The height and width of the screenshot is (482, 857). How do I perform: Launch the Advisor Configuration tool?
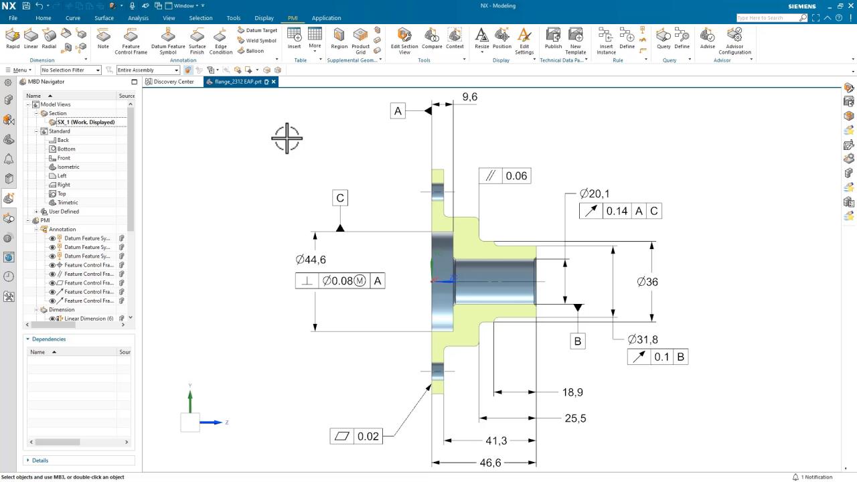coord(734,40)
